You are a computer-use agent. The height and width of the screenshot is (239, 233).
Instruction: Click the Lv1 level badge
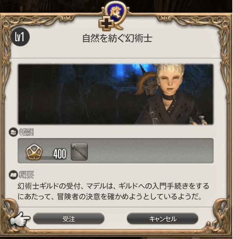[x=20, y=37]
